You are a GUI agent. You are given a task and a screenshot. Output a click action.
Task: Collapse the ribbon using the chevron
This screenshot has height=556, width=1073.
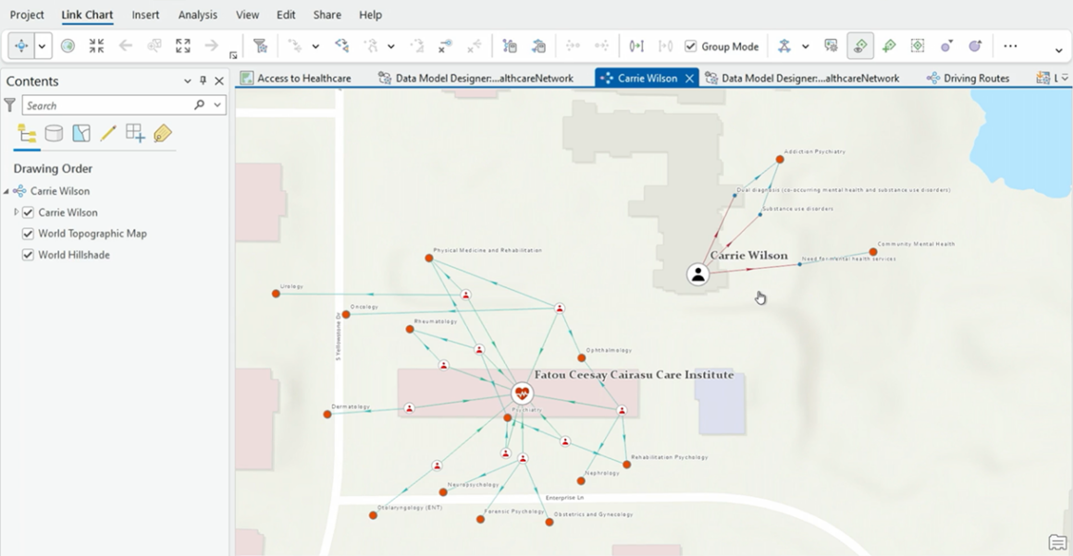point(1058,51)
